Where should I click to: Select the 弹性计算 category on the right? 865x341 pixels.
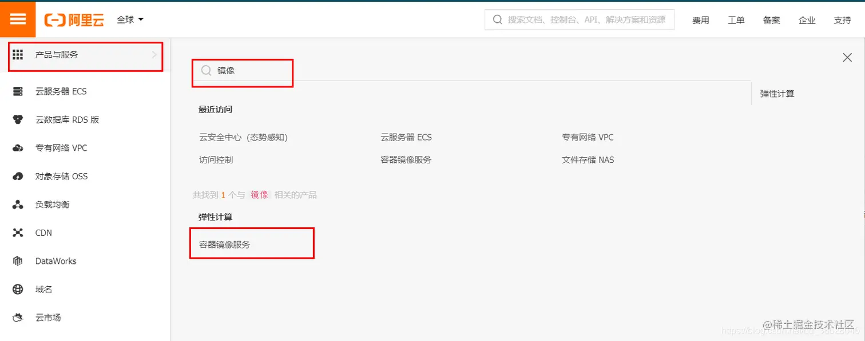(777, 94)
